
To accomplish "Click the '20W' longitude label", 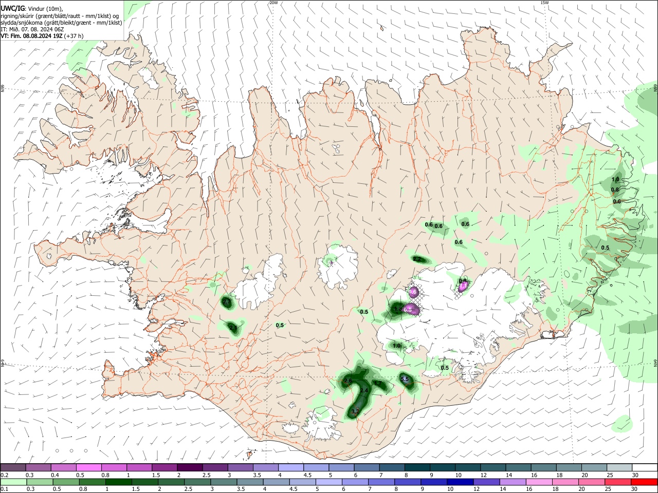I will point(273,3).
